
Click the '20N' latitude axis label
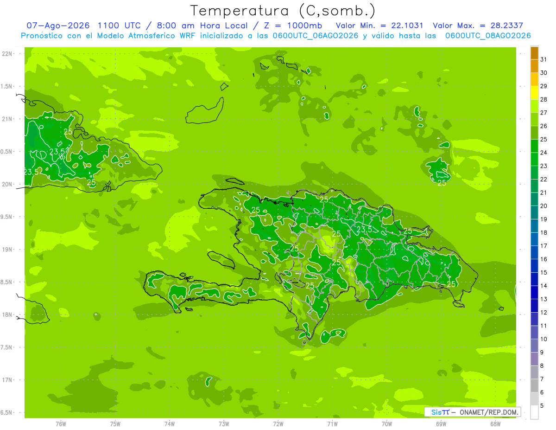(x=7, y=184)
